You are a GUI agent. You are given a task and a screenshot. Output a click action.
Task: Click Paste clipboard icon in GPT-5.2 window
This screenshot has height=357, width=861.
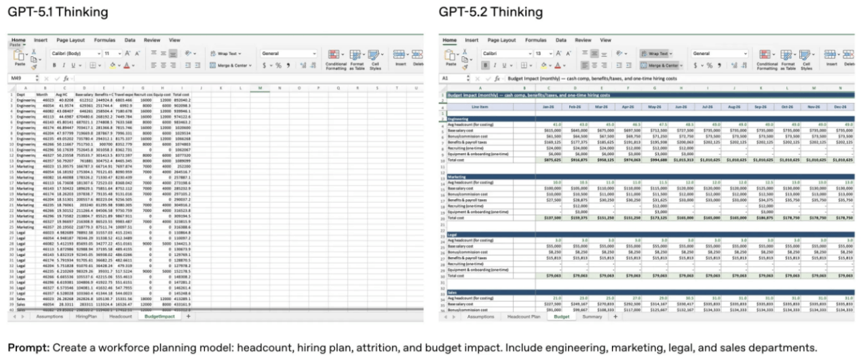tap(448, 55)
